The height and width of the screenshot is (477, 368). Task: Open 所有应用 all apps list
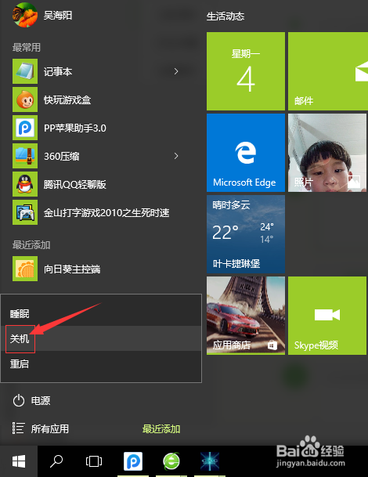pos(41,428)
